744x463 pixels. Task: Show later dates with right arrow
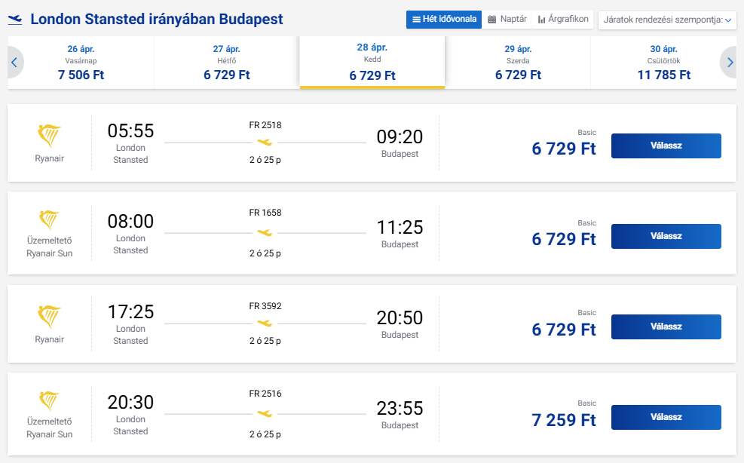[730, 63]
